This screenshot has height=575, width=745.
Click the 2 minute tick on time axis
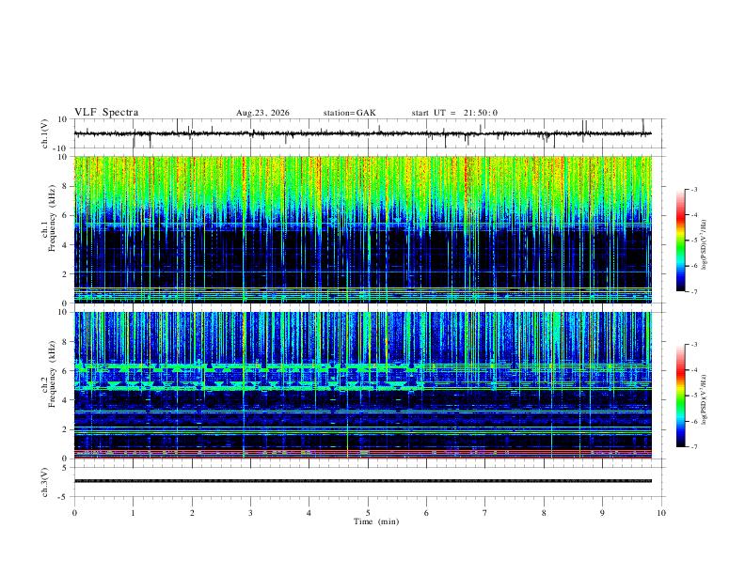tap(192, 513)
